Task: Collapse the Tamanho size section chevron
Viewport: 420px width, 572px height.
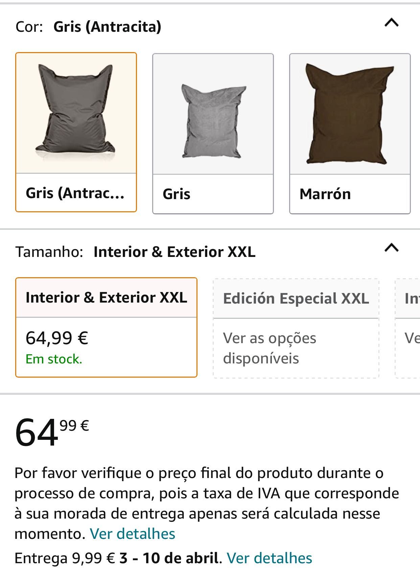Action: pos(392,248)
